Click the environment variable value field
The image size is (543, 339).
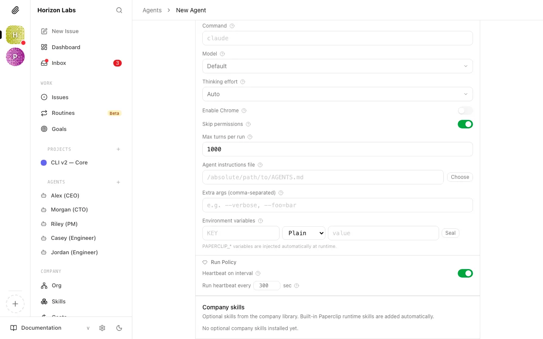click(x=383, y=233)
